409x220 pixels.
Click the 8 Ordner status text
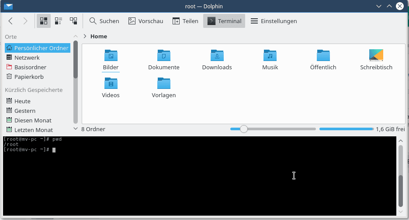click(93, 129)
